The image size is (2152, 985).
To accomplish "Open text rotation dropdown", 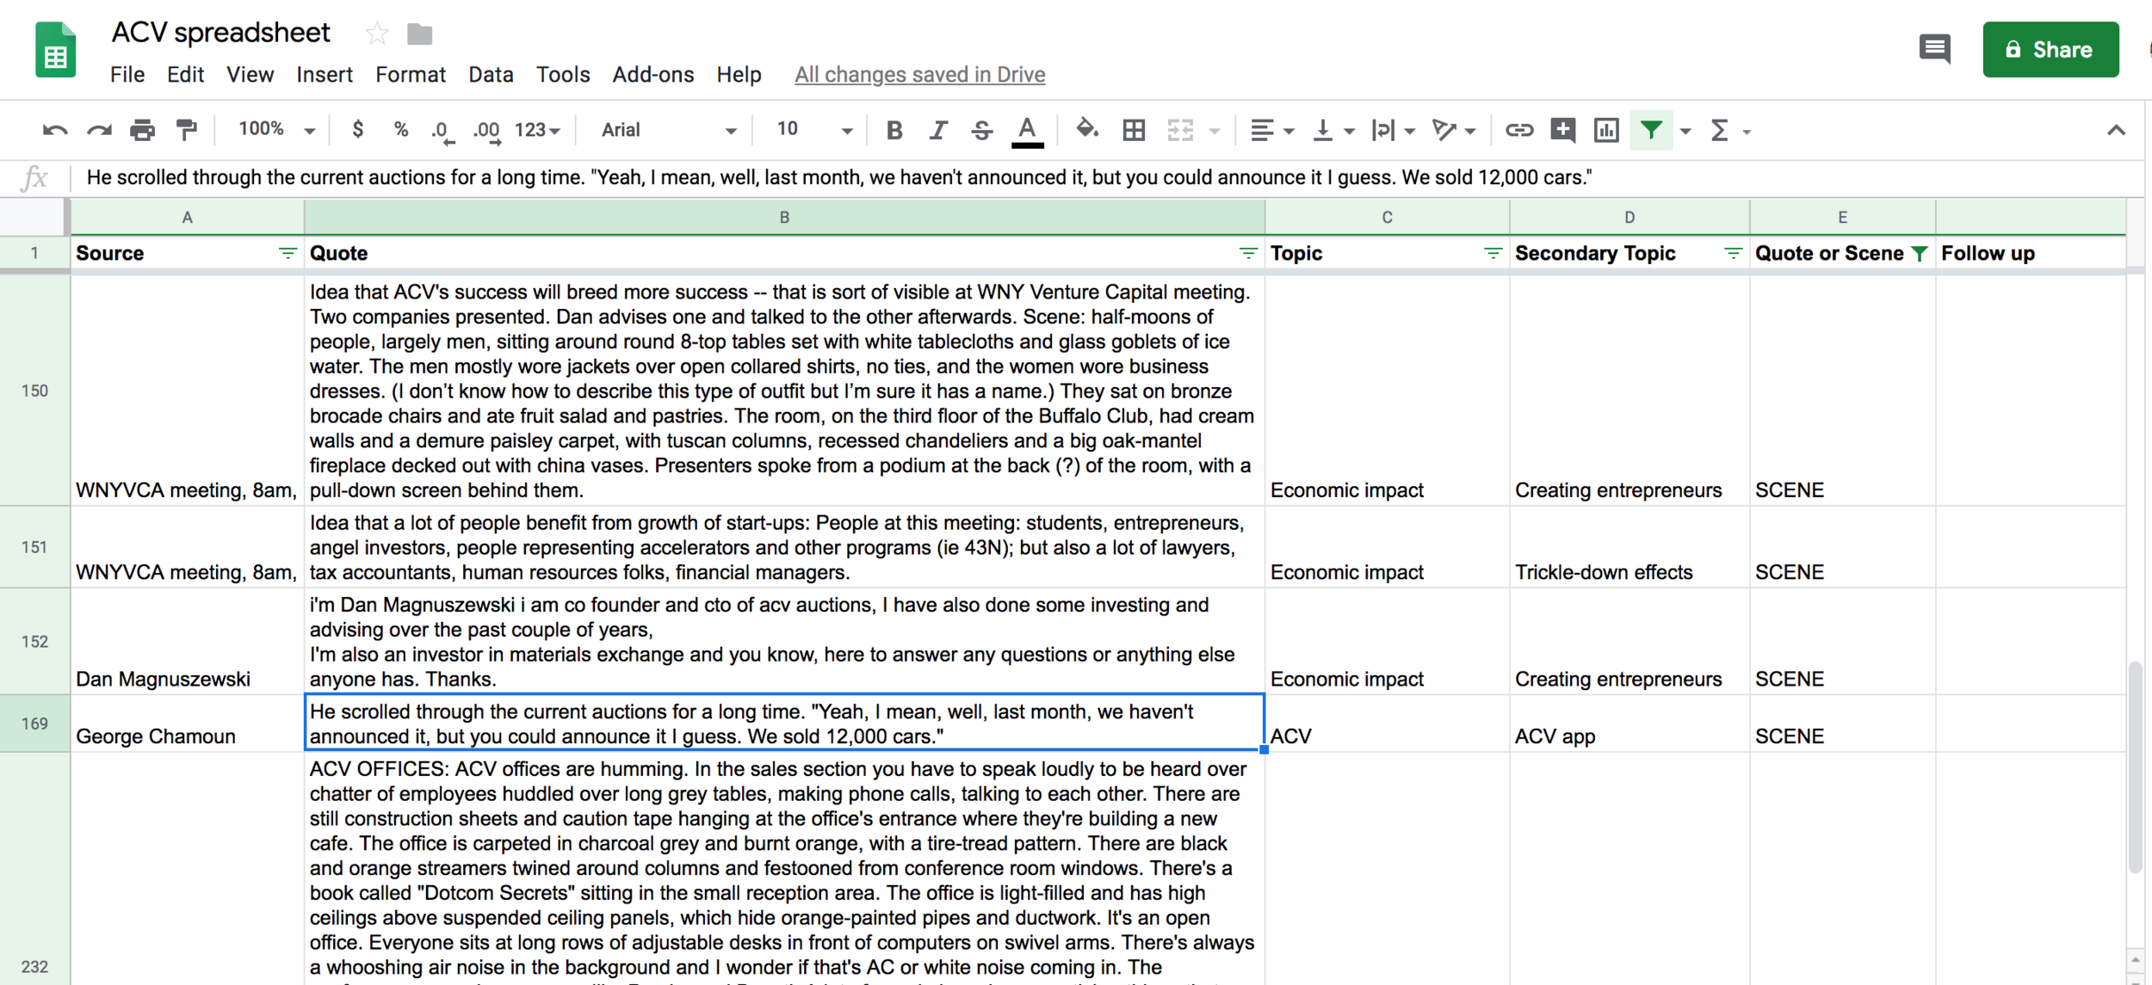I will [1453, 130].
